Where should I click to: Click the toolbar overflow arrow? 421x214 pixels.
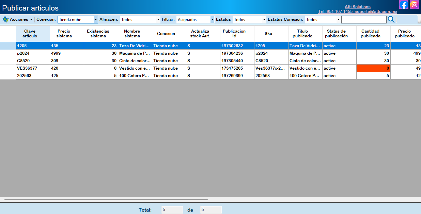pos(419,22)
